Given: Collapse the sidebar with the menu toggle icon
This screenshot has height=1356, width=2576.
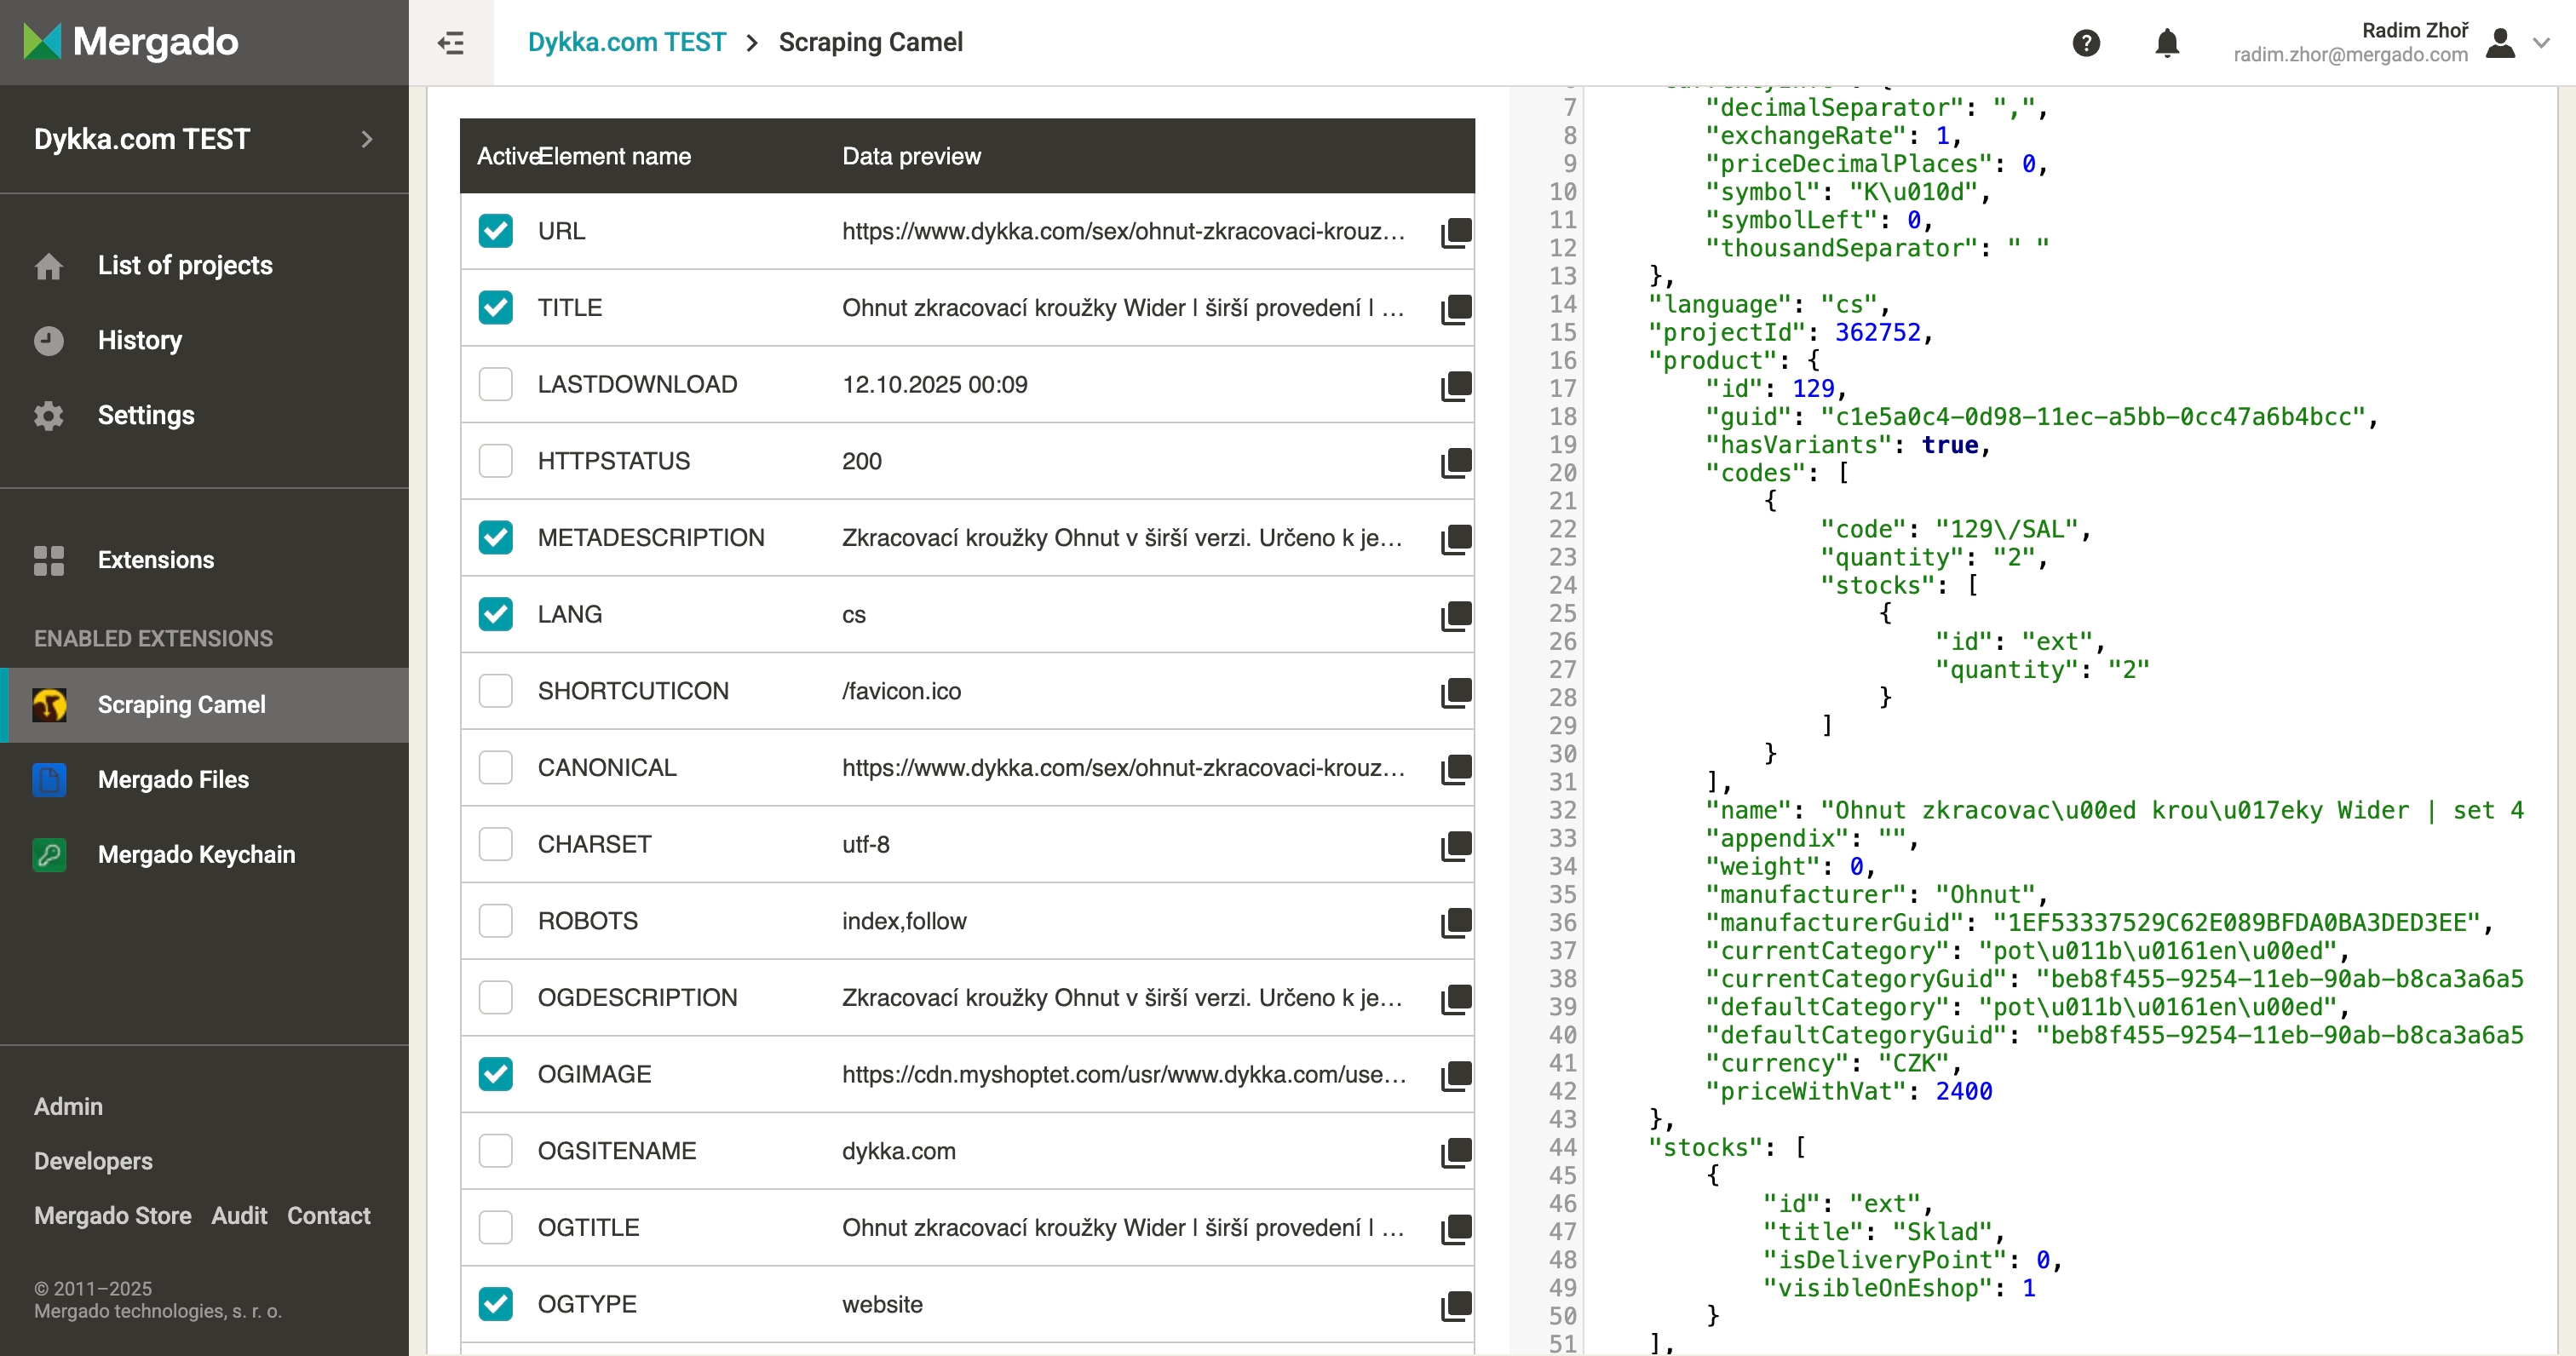Looking at the screenshot, I should [451, 43].
